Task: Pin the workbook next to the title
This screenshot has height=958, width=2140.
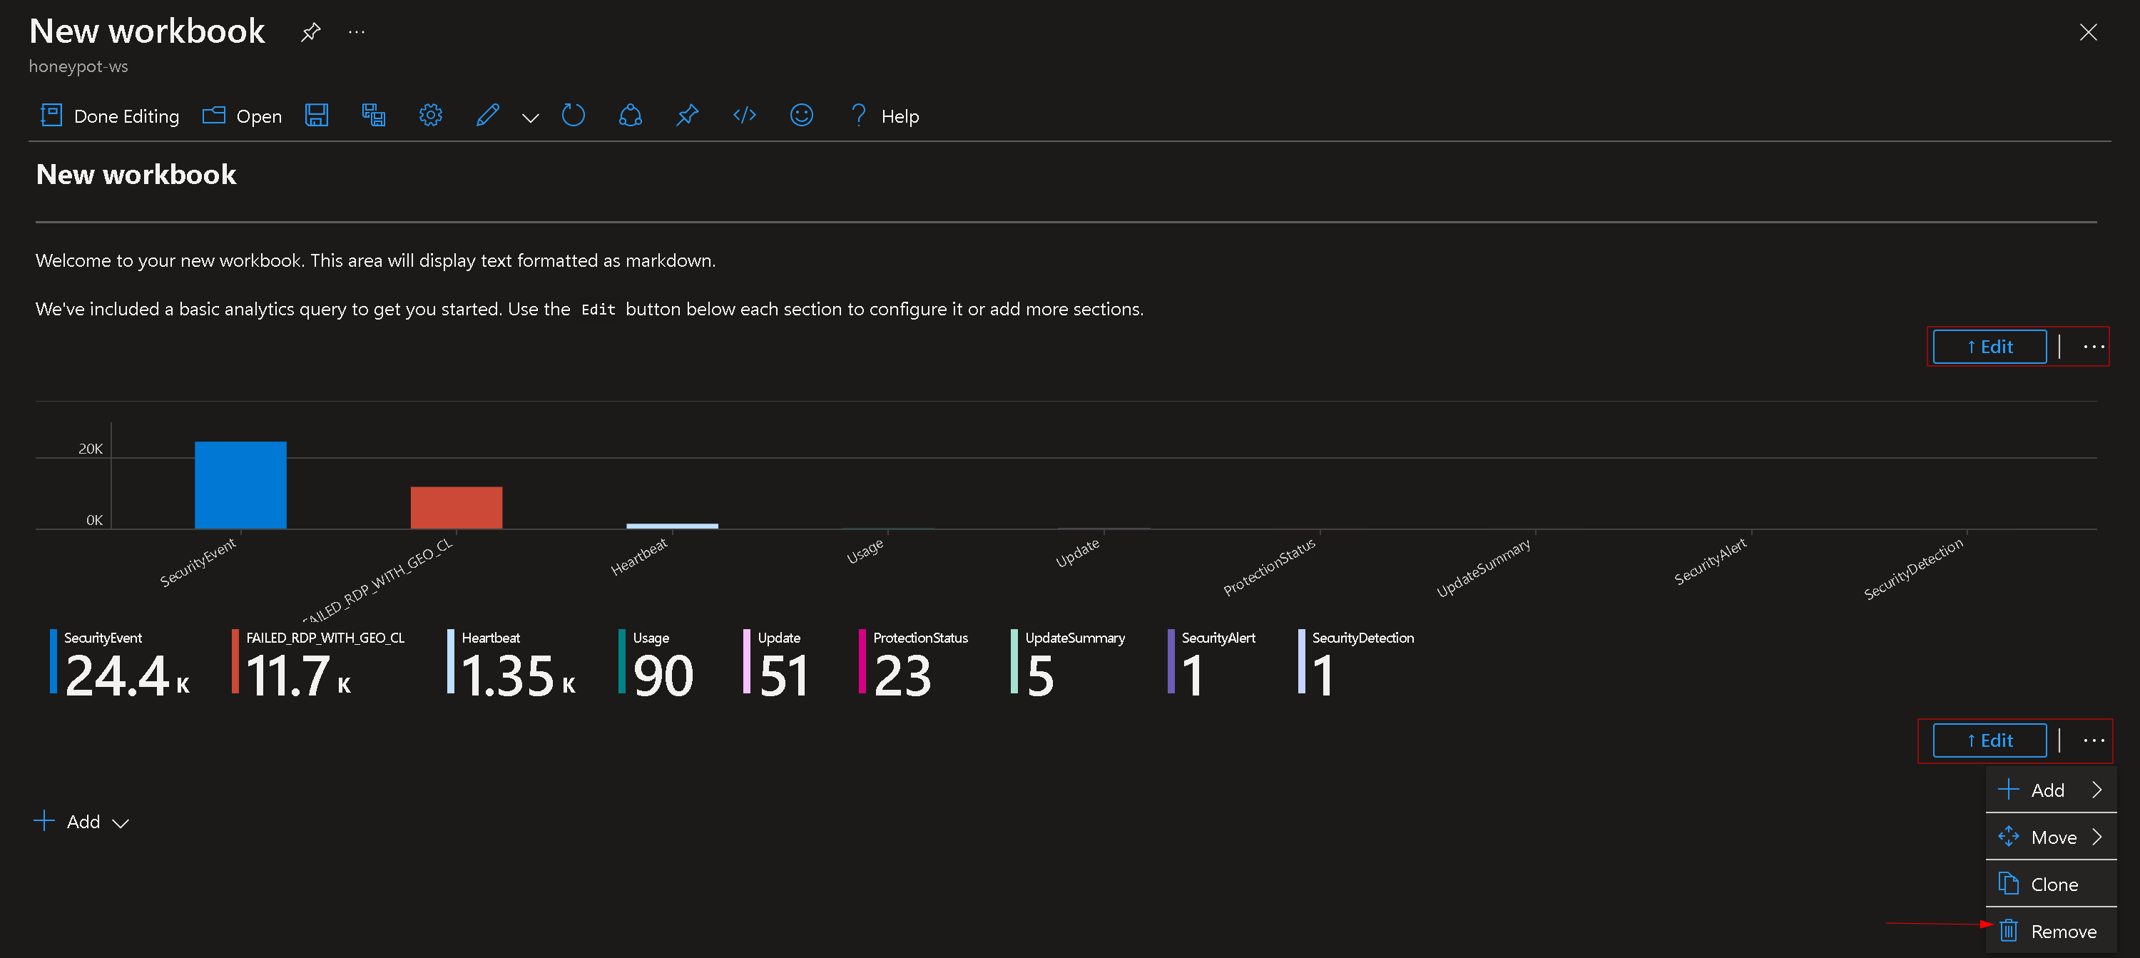Action: [310, 32]
